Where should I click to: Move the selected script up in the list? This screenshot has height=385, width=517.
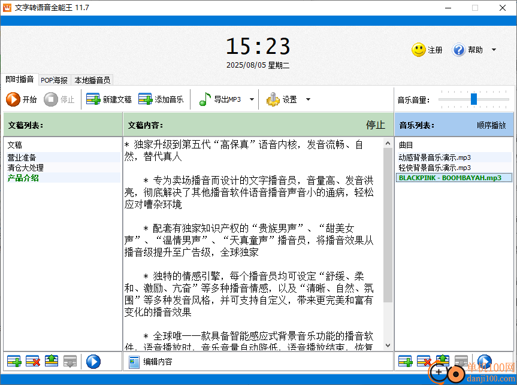pyautogui.click(x=52, y=361)
